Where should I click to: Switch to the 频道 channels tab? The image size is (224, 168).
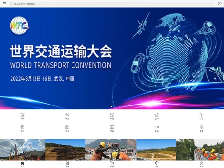pyautogui.click(x=67, y=164)
